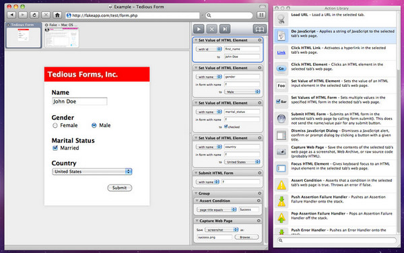Switch to the Fake - Mac OS tab
The width and height of the screenshot is (404, 253).
tap(61, 35)
